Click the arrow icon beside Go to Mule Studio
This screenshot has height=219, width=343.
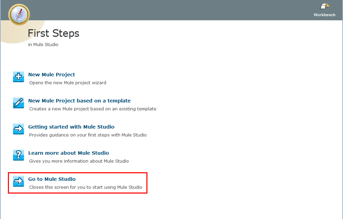click(18, 181)
